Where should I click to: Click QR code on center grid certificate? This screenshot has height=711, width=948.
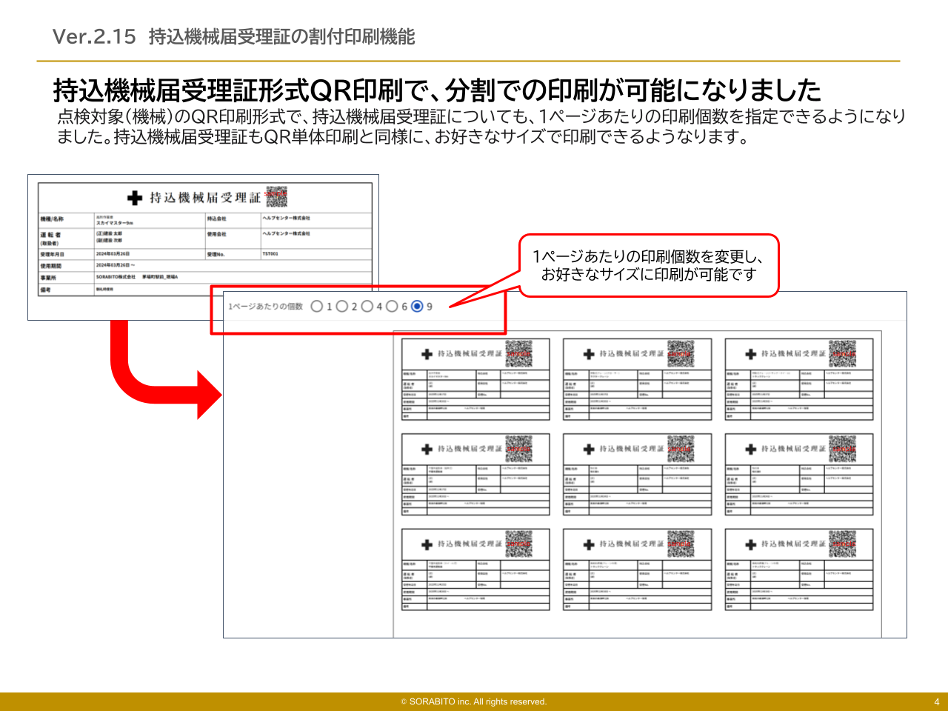pyautogui.click(x=681, y=449)
